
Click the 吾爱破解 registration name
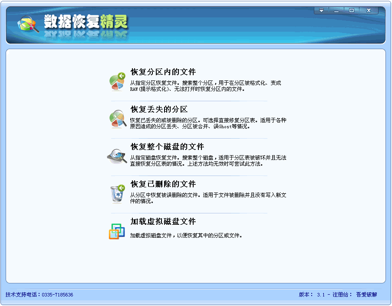[366, 295]
